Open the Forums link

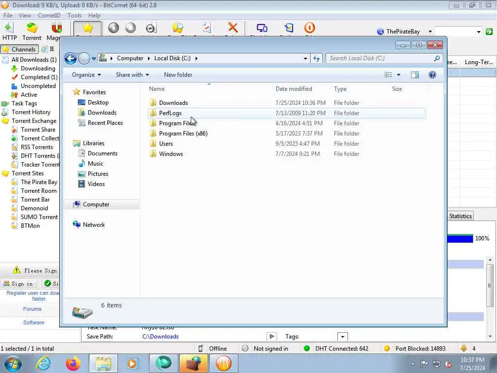[x=32, y=309]
